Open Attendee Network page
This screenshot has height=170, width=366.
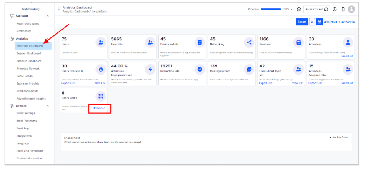28,69
